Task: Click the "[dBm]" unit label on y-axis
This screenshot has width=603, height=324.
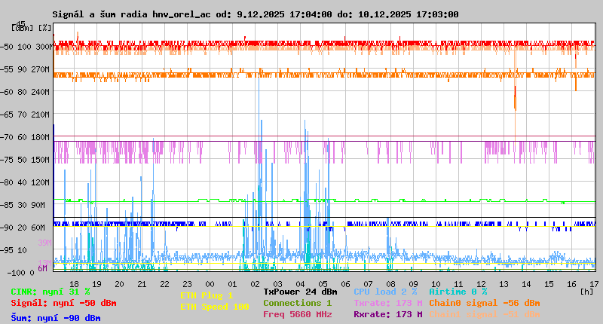Action: (21, 28)
